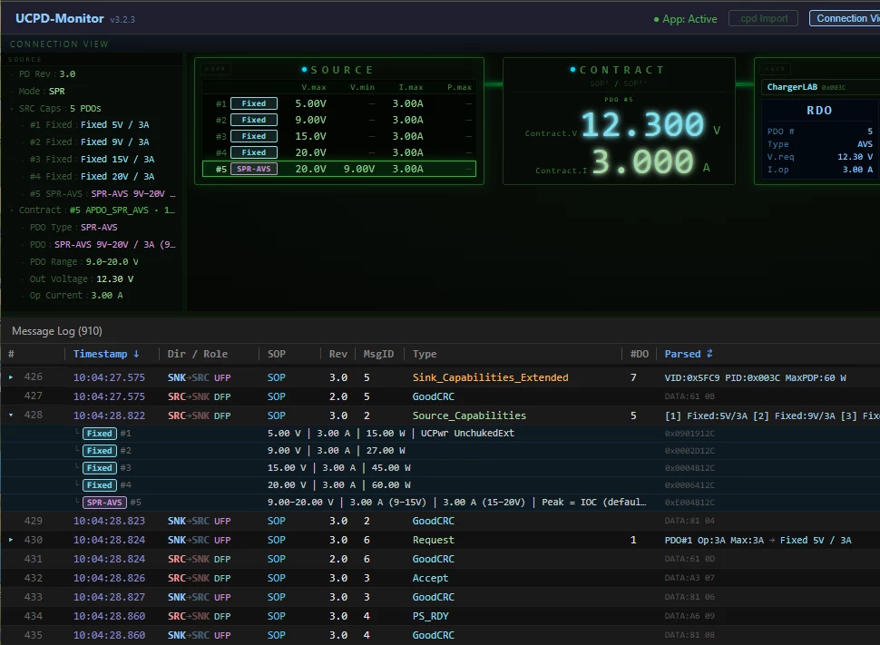Click the timestamp 10:04:28.823 in row 429
Screen dimensions: 880x645
point(109,521)
